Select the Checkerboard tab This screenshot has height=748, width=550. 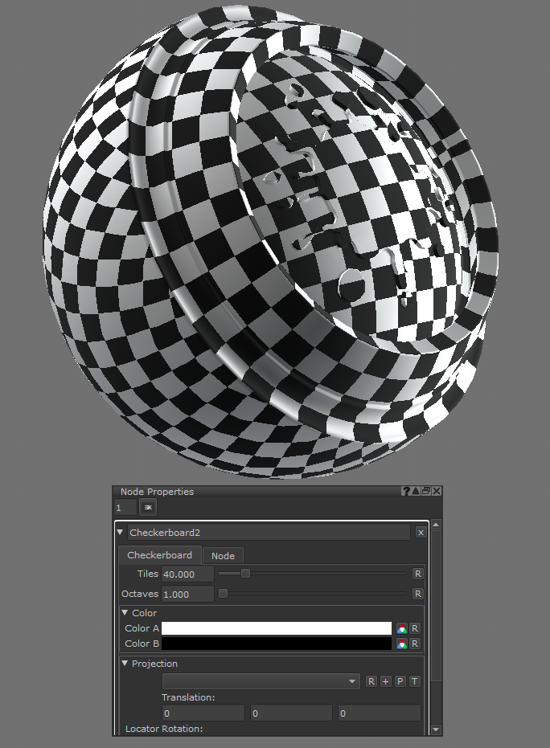pos(159,555)
